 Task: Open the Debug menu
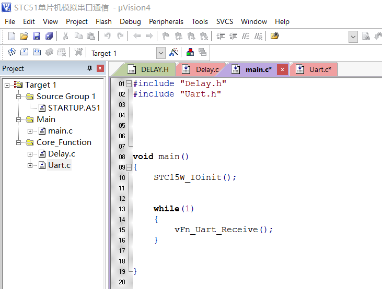tap(130, 22)
